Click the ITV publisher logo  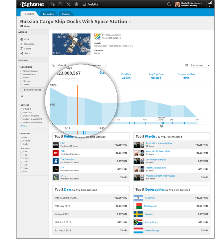56,169
